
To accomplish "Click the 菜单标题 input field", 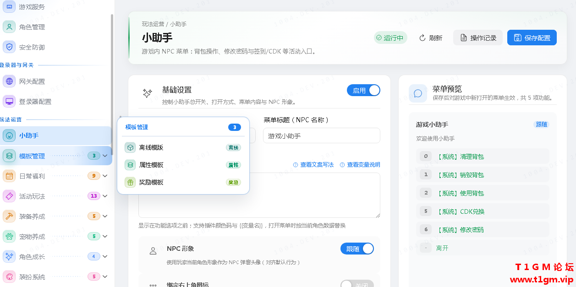I will tap(322, 135).
